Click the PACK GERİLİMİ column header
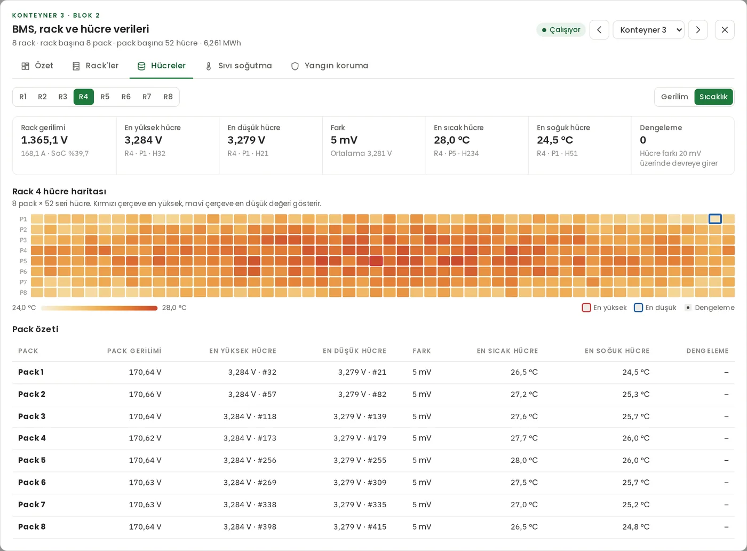 pyautogui.click(x=134, y=351)
